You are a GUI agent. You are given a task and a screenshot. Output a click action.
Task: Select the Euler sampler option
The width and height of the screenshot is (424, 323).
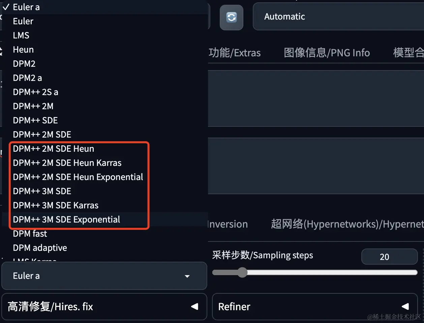pos(23,21)
